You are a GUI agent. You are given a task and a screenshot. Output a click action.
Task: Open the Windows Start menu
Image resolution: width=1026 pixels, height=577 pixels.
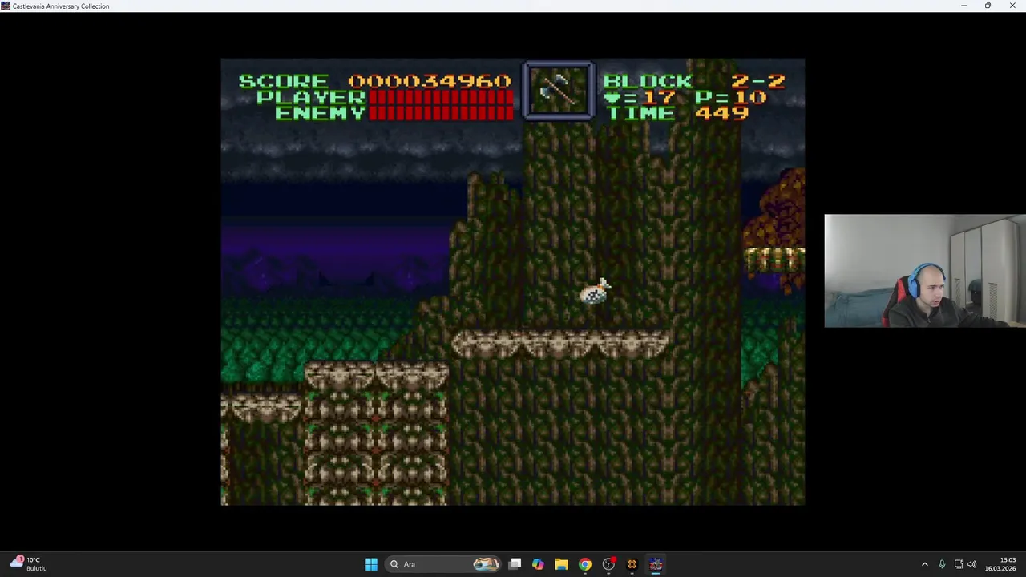coord(371,564)
